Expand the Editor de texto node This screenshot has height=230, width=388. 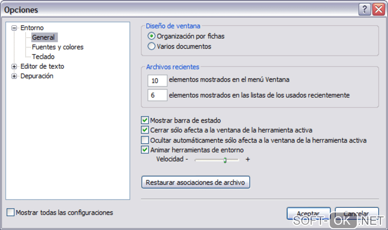point(14,67)
